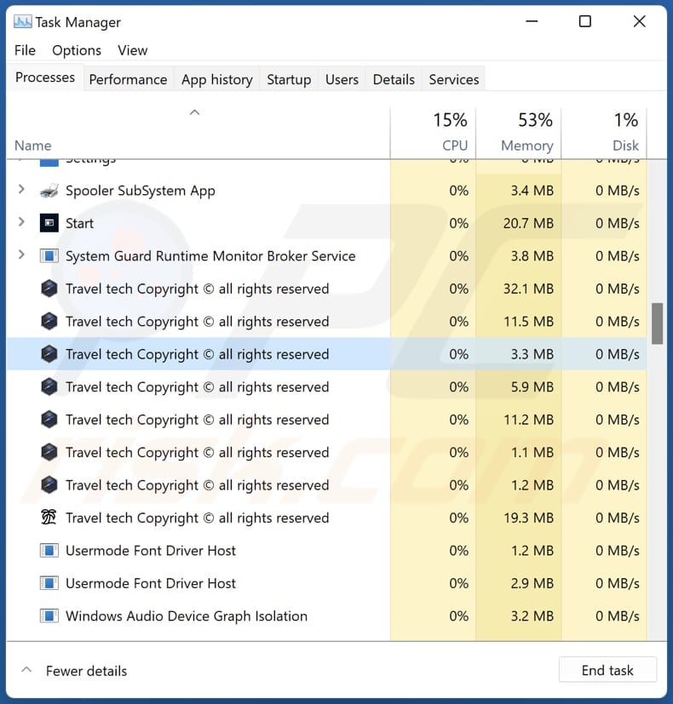Click icon of Travel tech process using 3.3 MB
Viewport: 673px width, 704px height.
[x=49, y=354]
